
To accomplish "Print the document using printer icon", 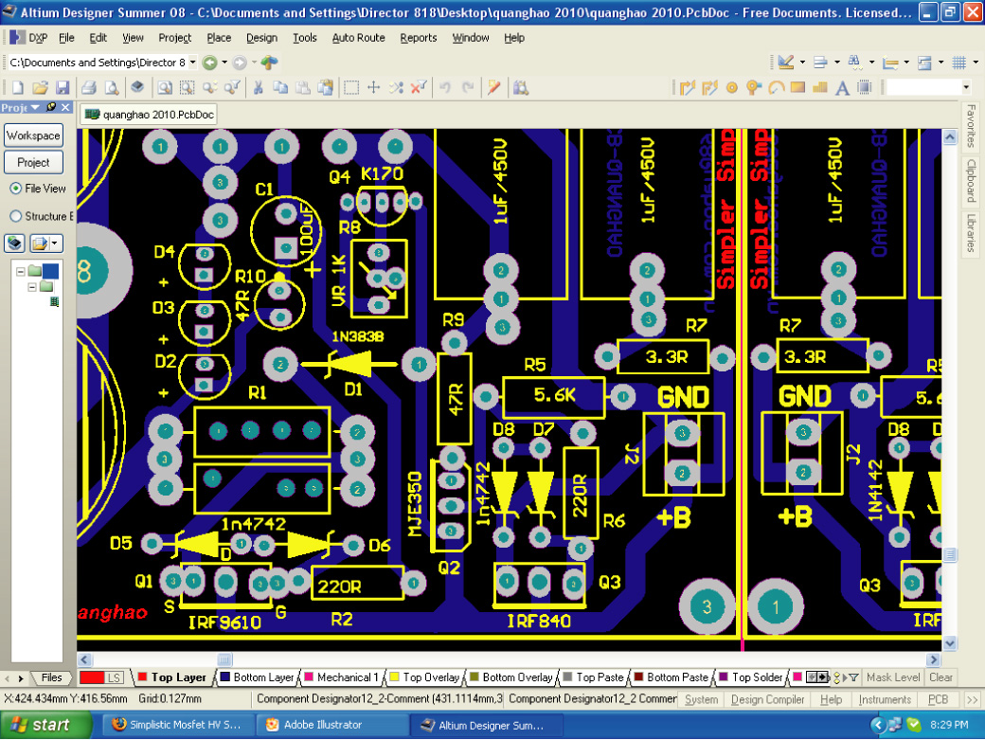I will 89,88.
